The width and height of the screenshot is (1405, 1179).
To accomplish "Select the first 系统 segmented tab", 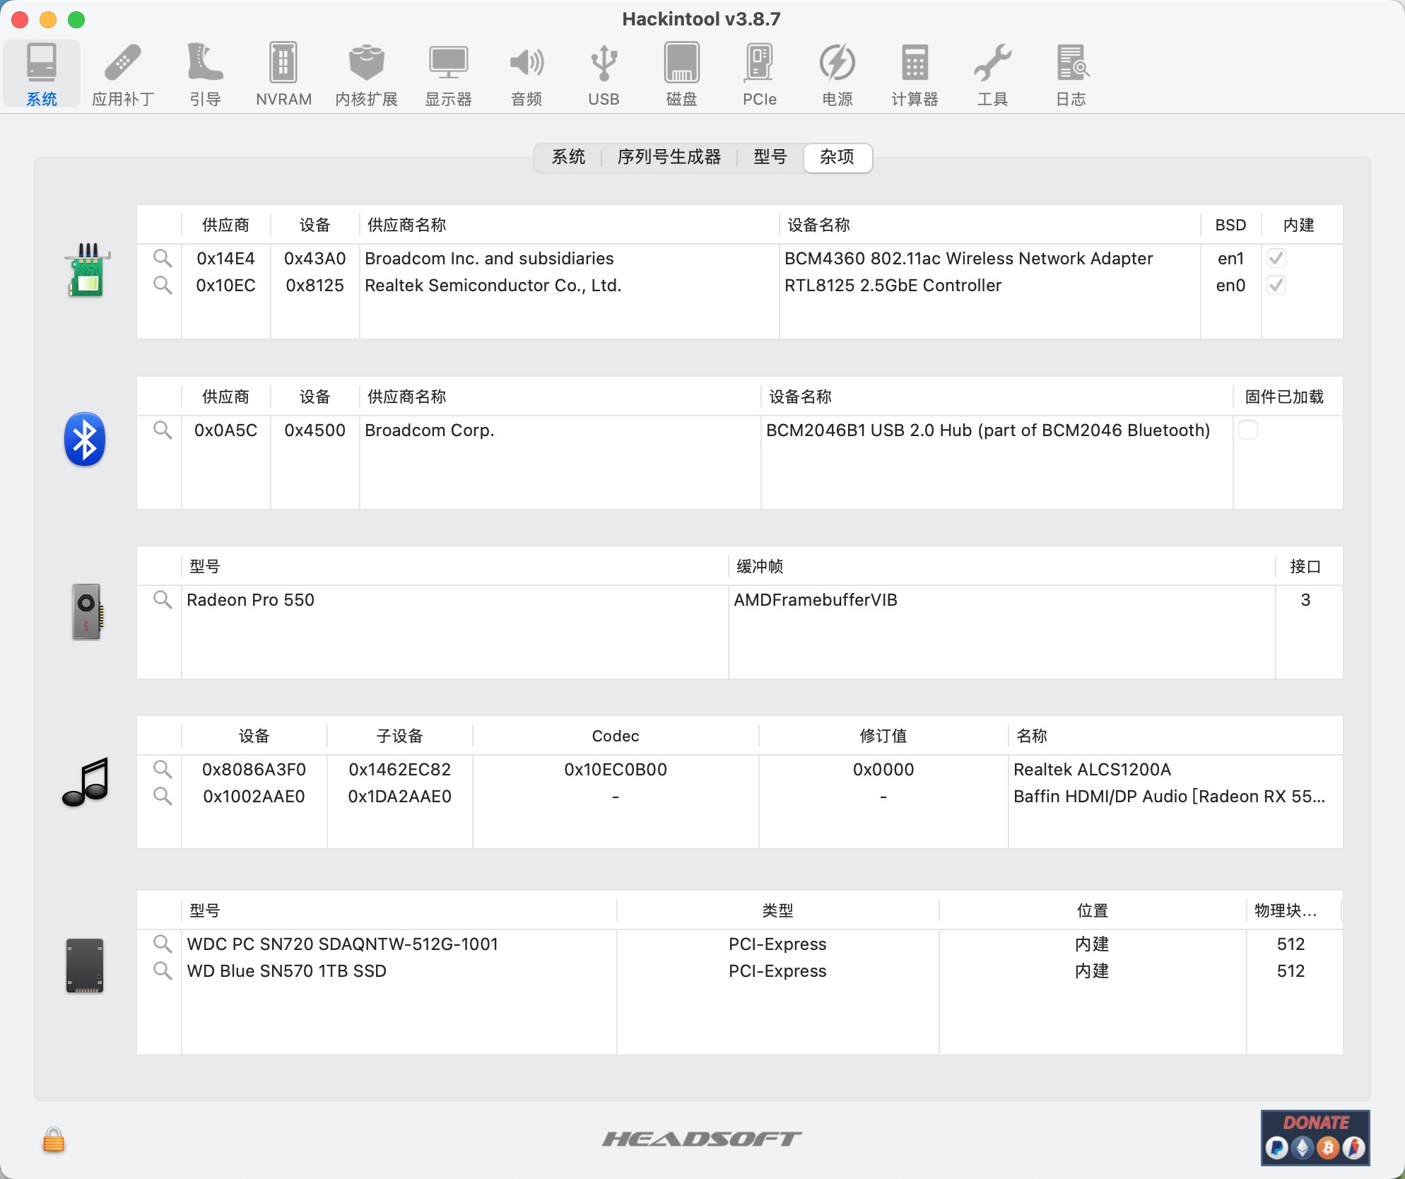I will click(x=568, y=157).
